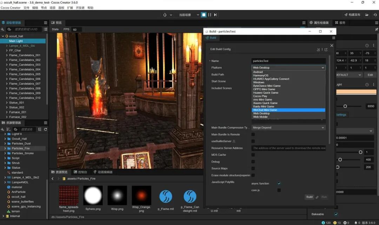
Task: Click the Edit button beside layer dropdown
Action: tap(370, 75)
